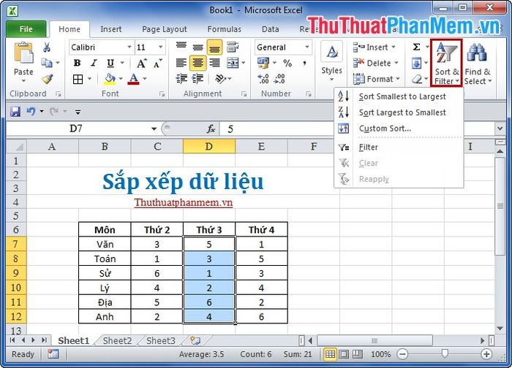Click the Increase Indent icon
512x368 pixels.
pyautogui.click(x=197, y=79)
